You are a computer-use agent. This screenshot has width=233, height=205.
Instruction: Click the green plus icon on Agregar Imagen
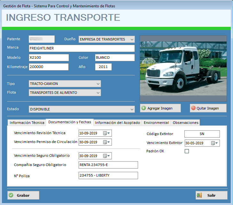144,108
